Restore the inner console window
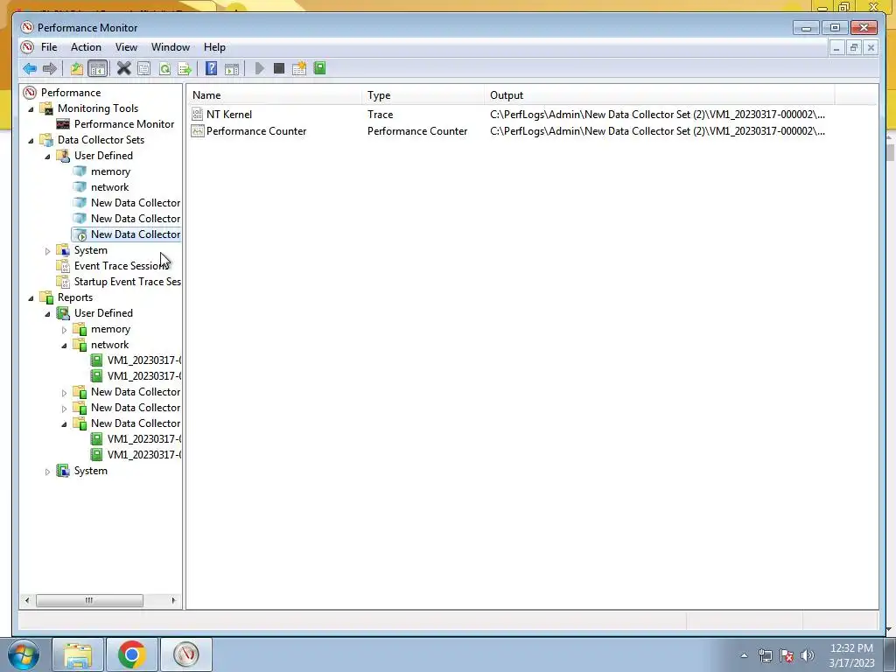 coord(854,48)
